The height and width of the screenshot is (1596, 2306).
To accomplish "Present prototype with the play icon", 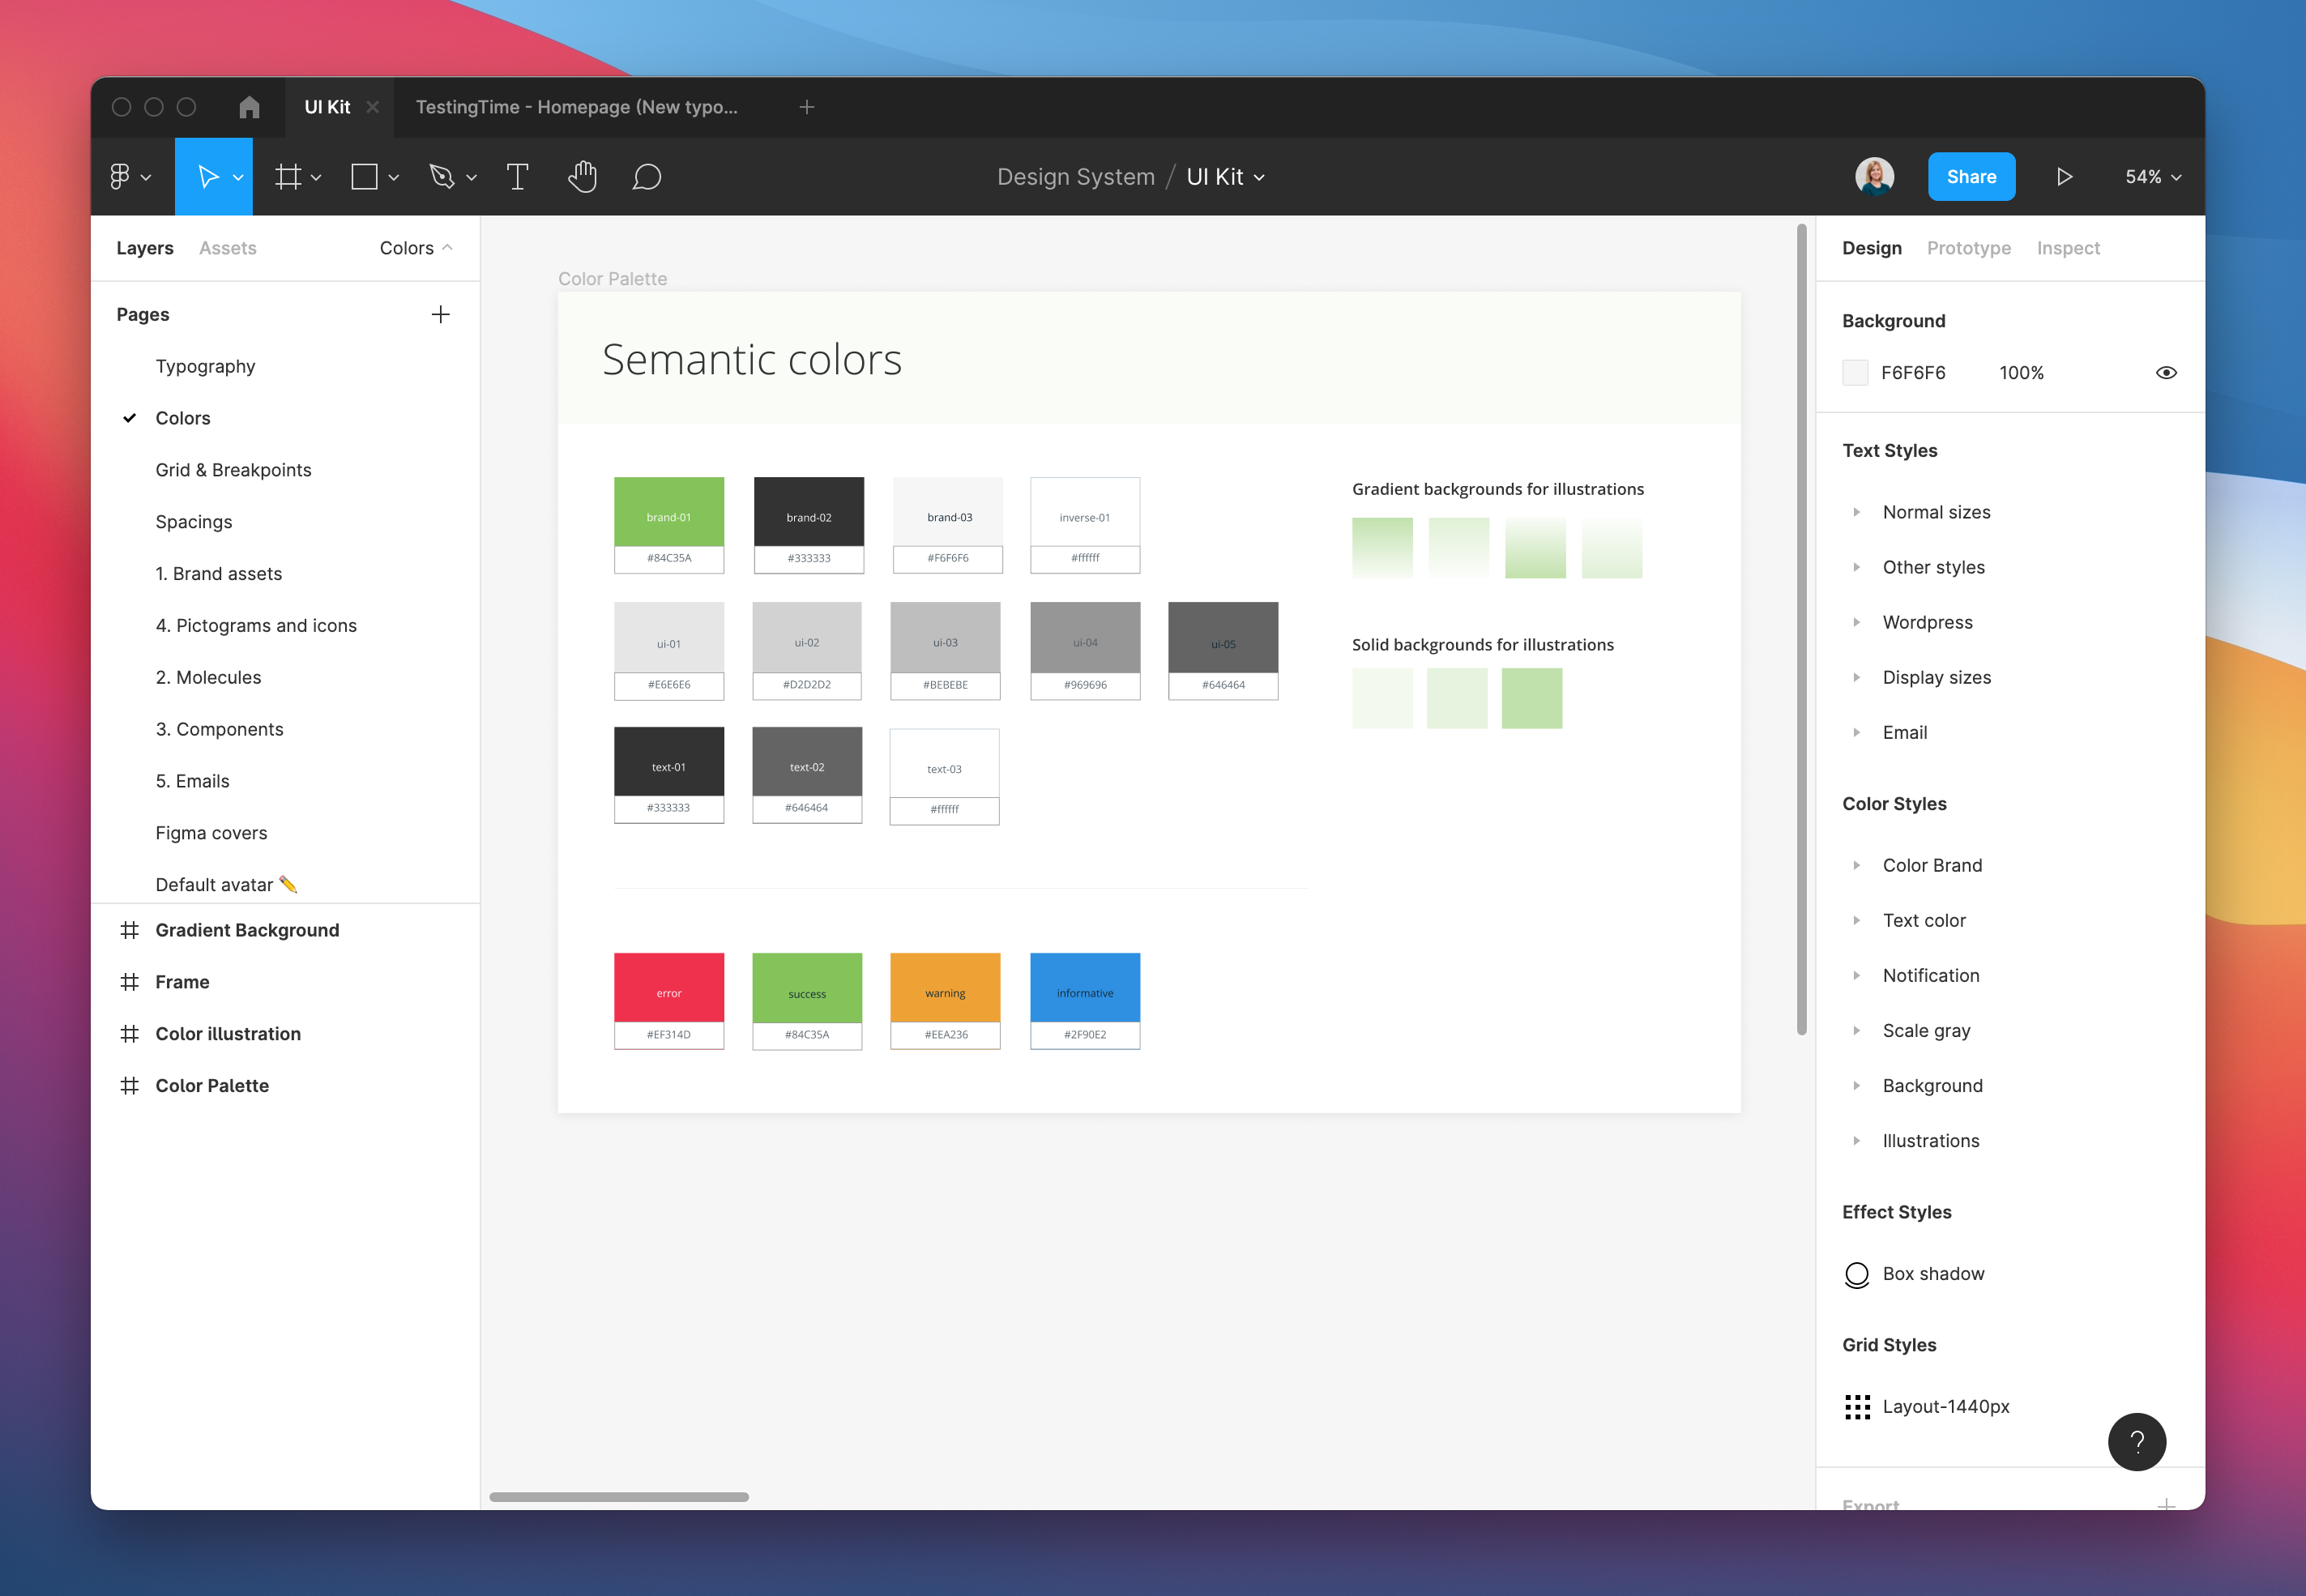I will click(2064, 177).
